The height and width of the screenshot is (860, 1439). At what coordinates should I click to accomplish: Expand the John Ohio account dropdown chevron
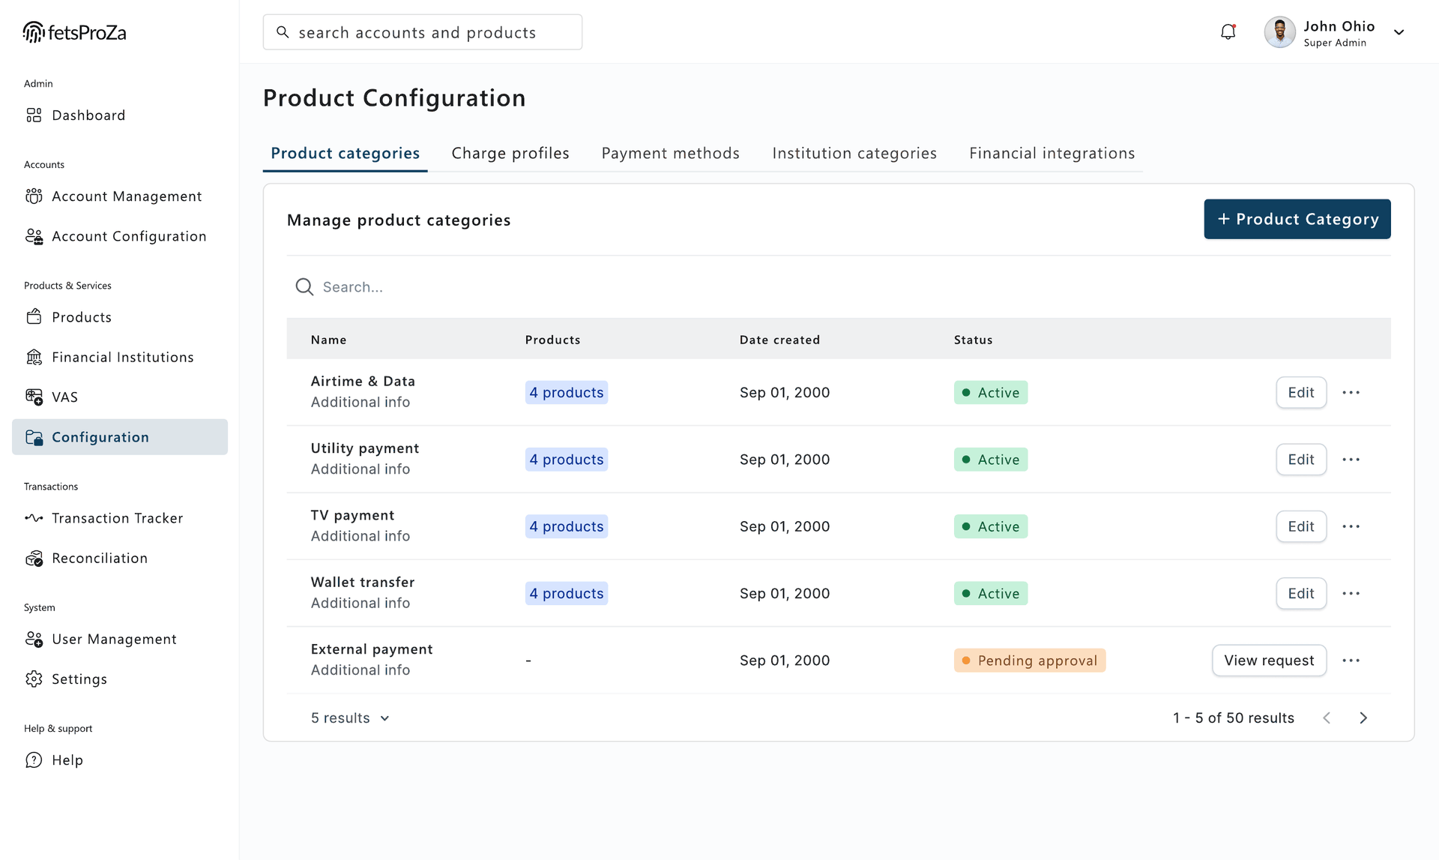click(1399, 32)
